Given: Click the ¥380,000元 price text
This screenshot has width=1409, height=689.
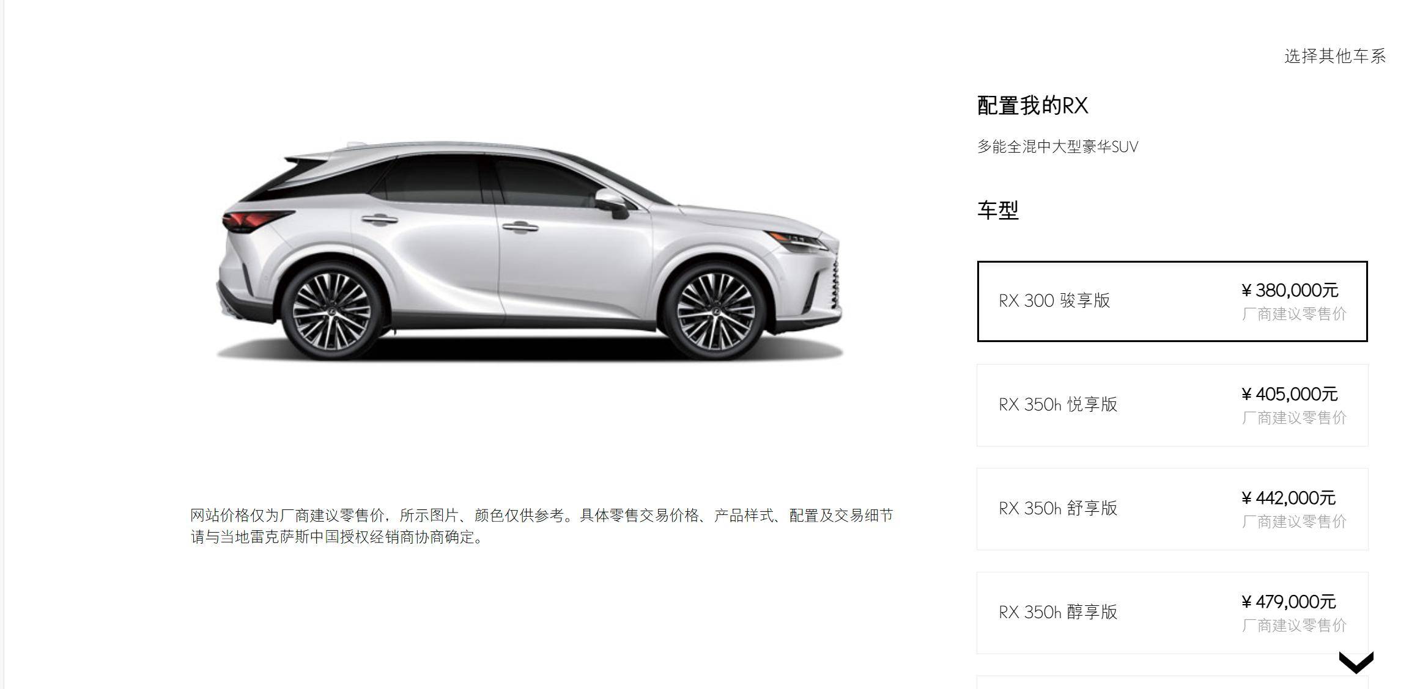Looking at the screenshot, I should [1290, 290].
